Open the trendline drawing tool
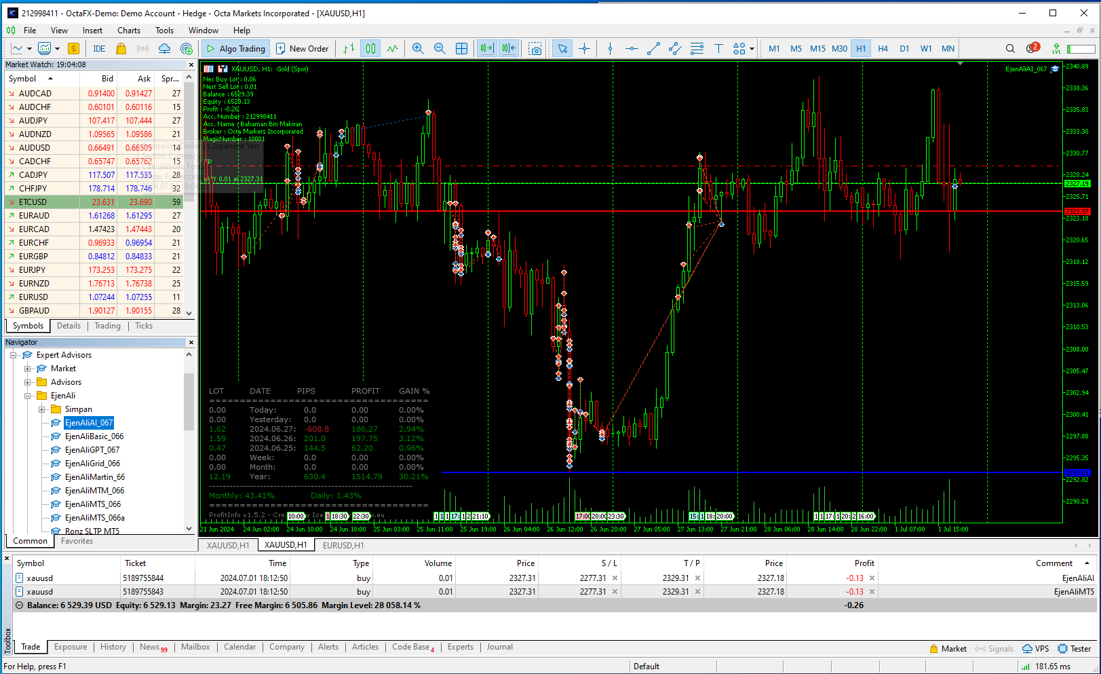 coord(653,48)
